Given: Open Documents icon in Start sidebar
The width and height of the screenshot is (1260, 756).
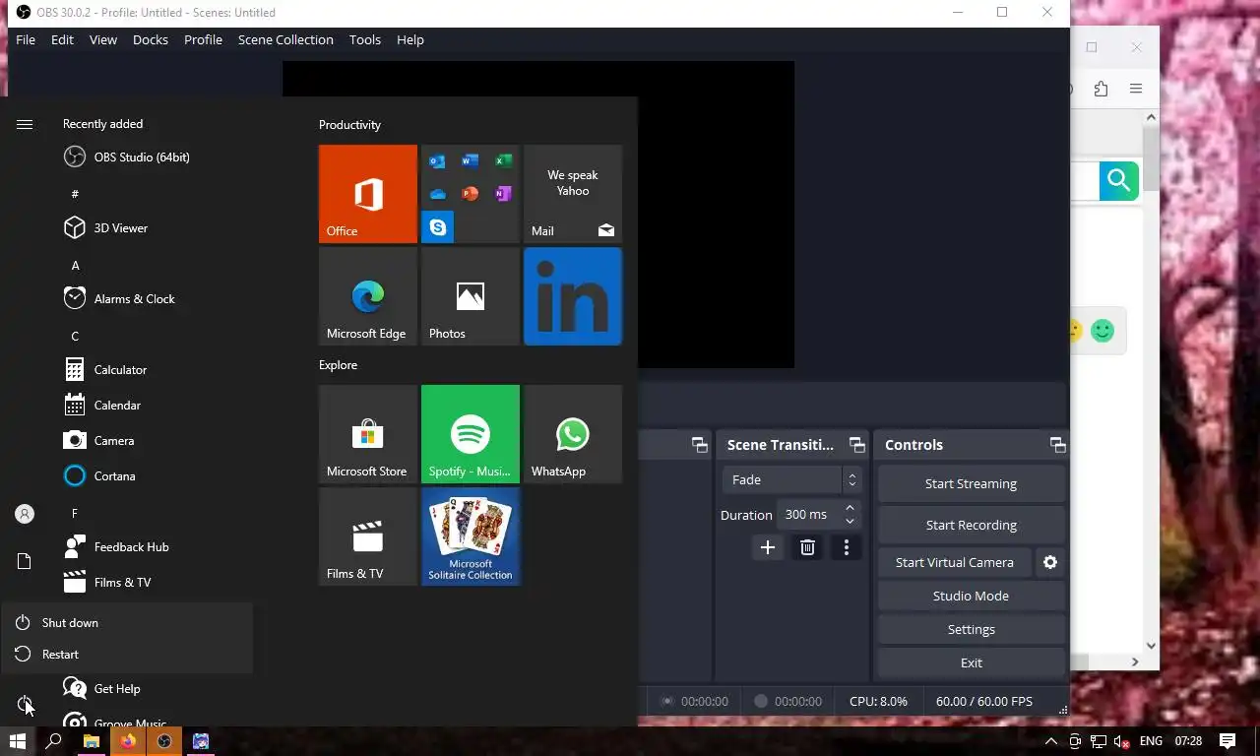Looking at the screenshot, I should 25,561.
